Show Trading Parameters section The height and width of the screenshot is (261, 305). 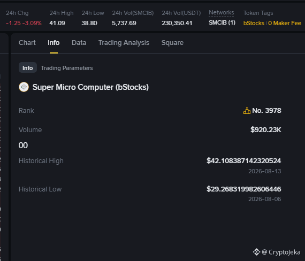(67, 68)
